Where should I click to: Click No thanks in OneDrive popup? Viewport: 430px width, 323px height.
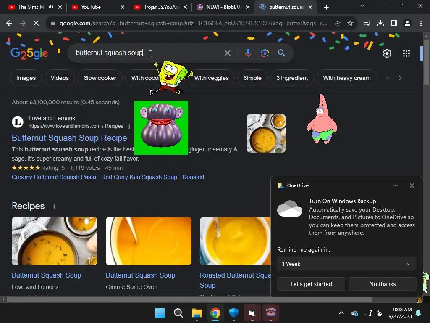pyautogui.click(x=382, y=284)
